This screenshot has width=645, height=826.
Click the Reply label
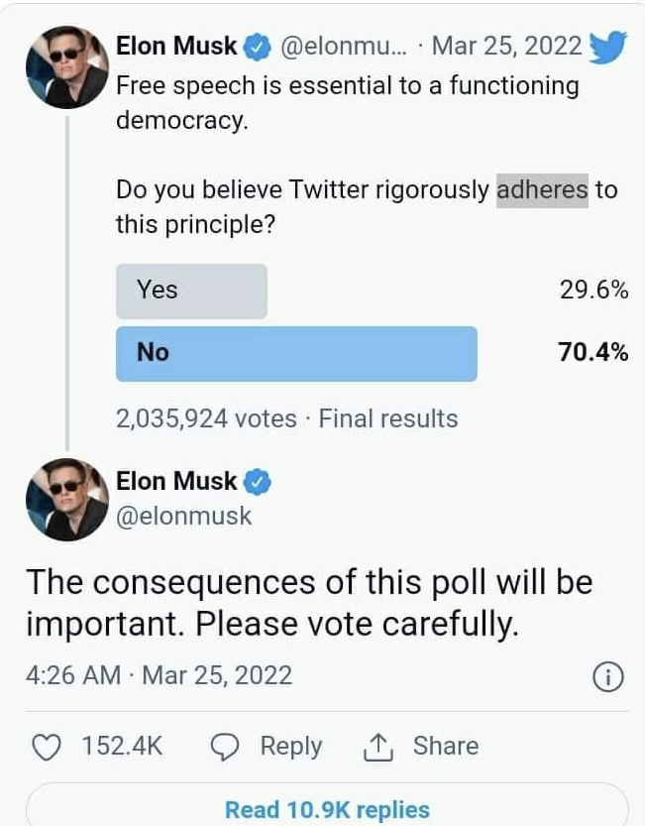291,747
